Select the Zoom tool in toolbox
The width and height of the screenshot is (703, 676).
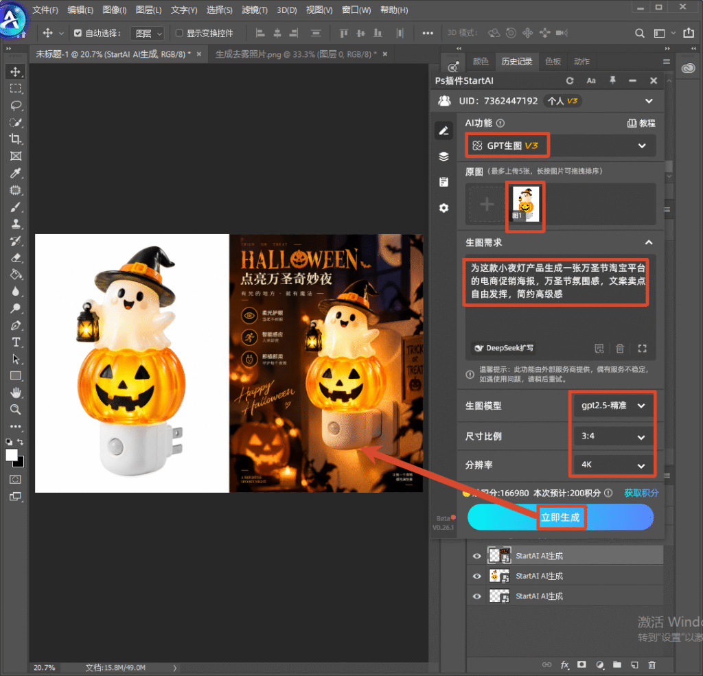[x=16, y=409]
